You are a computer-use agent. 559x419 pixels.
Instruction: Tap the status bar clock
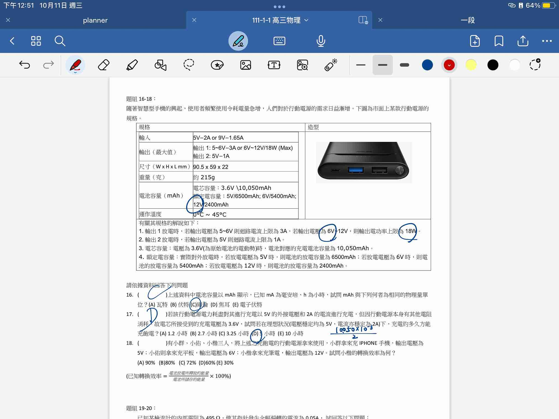pyautogui.click(x=18, y=5)
